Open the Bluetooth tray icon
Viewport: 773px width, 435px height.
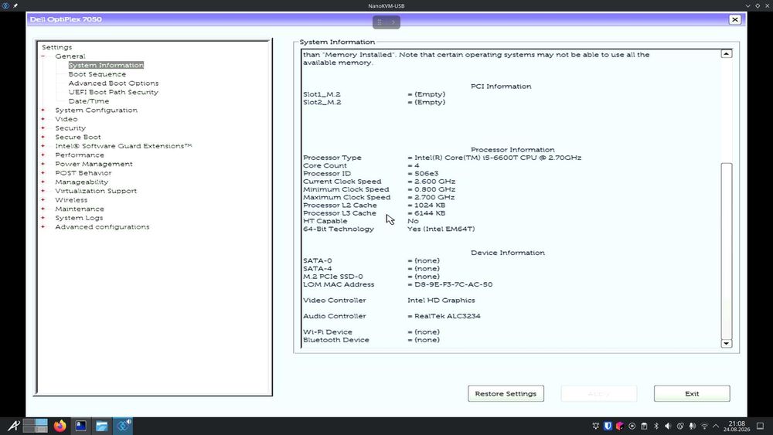(x=656, y=427)
